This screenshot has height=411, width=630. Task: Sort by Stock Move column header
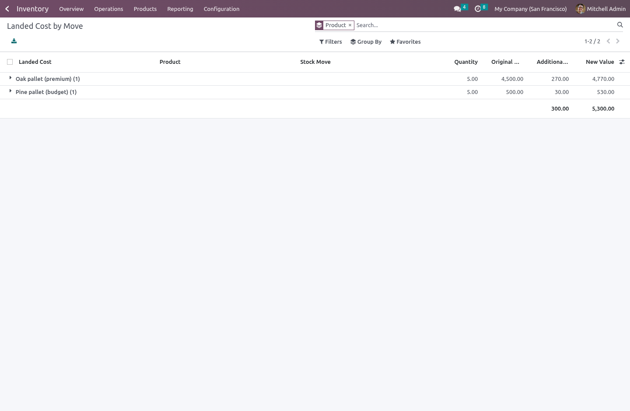pyautogui.click(x=315, y=62)
